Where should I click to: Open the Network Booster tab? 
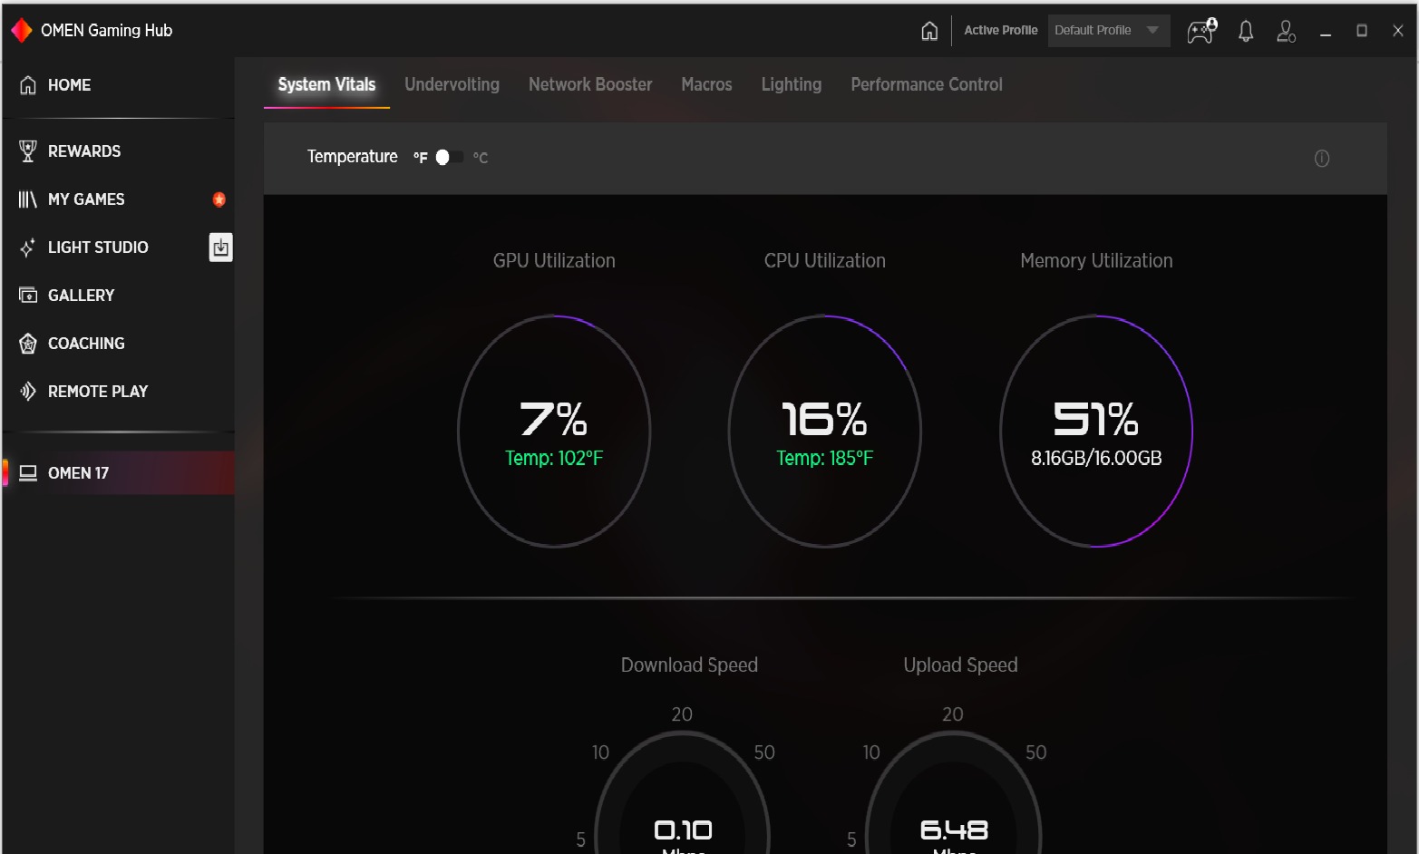(x=590, y=85)
